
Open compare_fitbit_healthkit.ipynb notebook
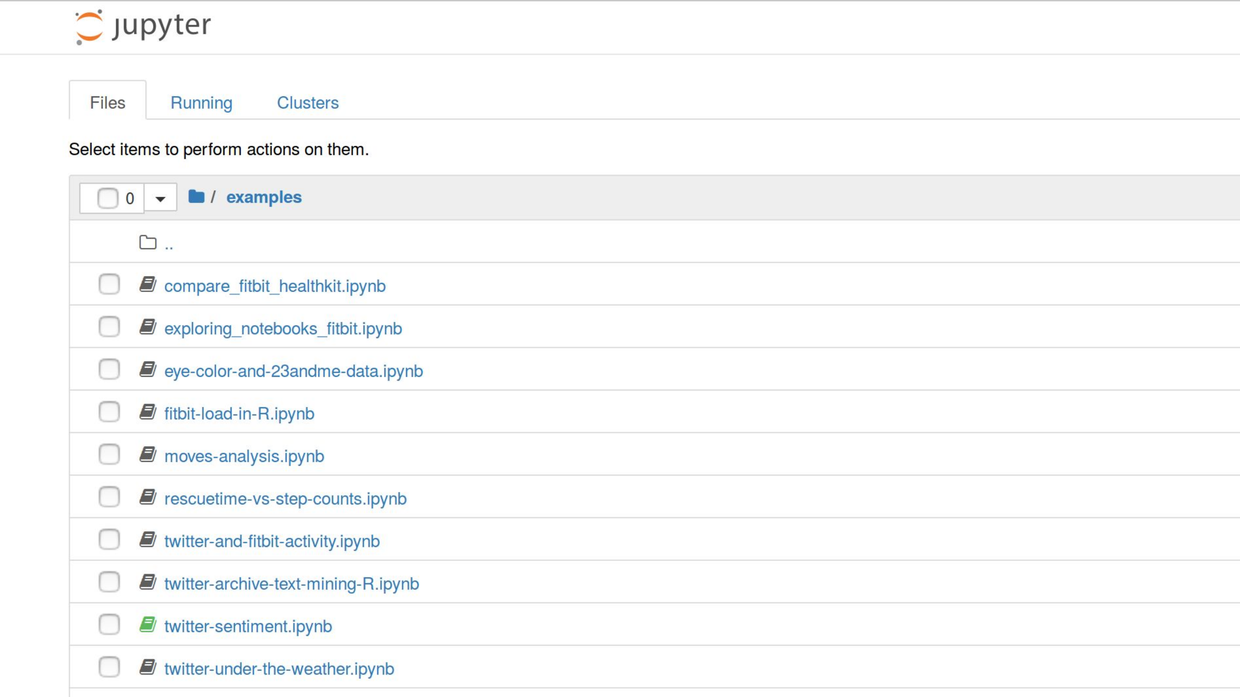click(275, 286)
